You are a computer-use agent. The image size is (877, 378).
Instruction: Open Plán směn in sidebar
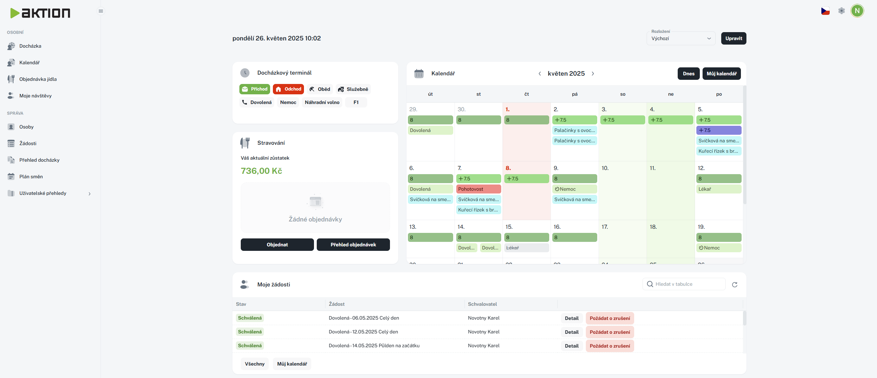click(31, 177)
